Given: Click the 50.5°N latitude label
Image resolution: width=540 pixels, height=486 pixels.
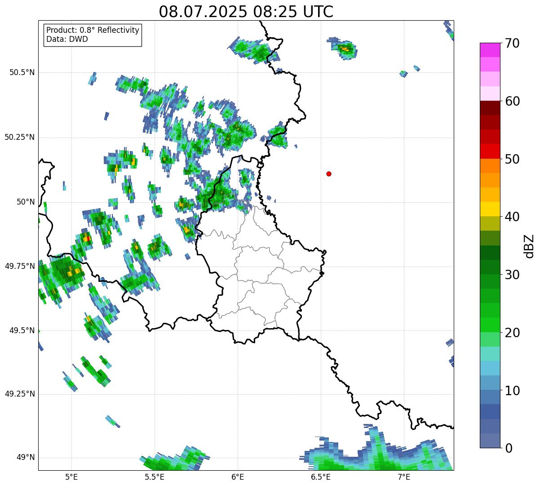Looking at the screenshot, I should click(x=22, y=73).
